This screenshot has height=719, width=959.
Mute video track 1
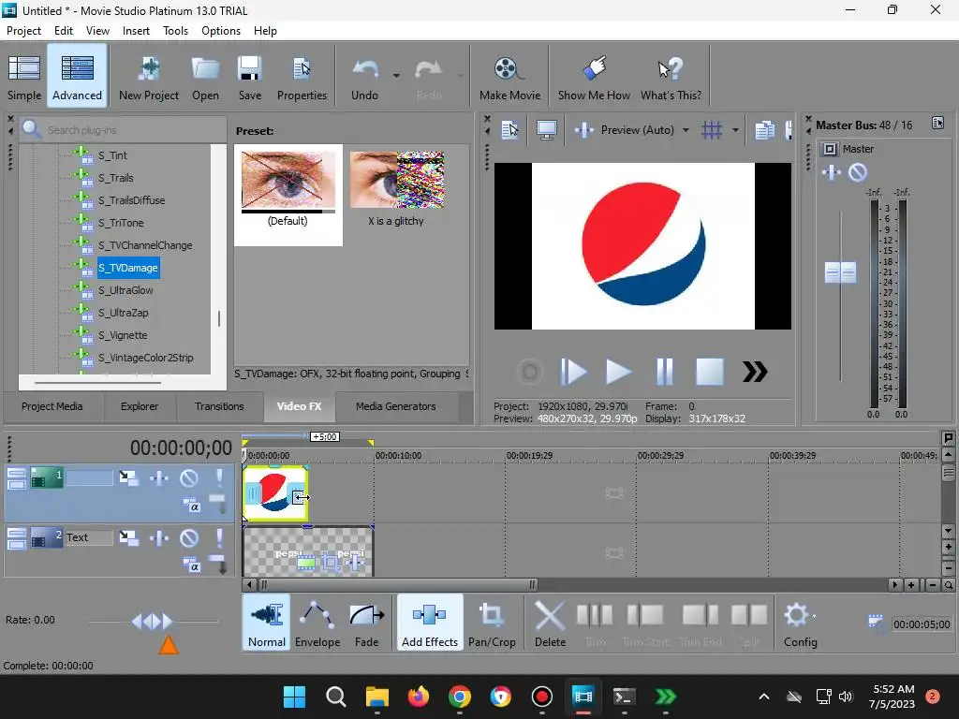pos(188,478)
